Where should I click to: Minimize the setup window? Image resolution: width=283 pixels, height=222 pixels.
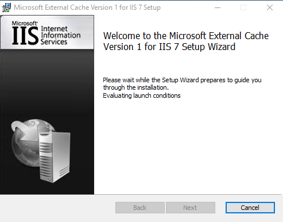218,7
